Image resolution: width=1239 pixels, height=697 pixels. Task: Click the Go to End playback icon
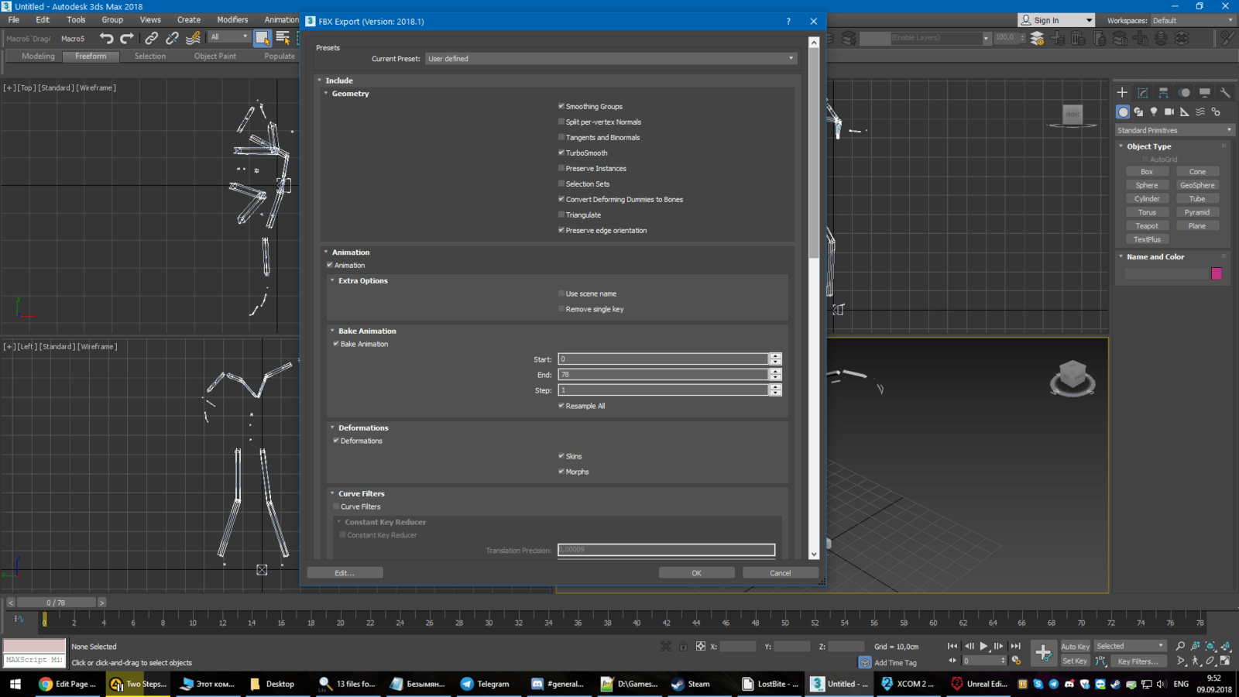point(1015,646)
